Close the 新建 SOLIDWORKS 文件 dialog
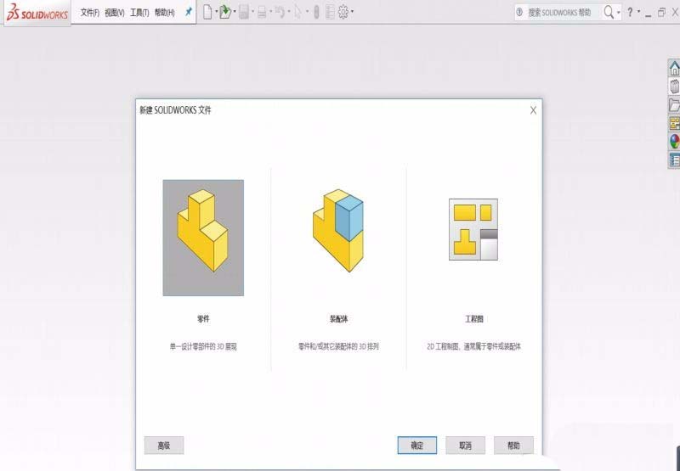Viewport: 680px width, 471px height. click(x=533, y=110)
